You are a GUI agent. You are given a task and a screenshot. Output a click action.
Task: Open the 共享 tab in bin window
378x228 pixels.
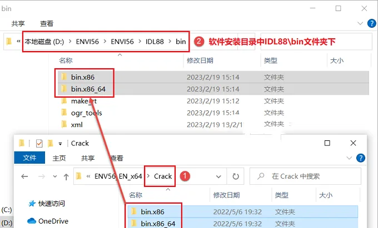click(x=18, y=23)
